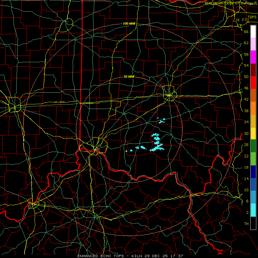Click the gold legend swatch
258x258 pixels.
point(253,121)
